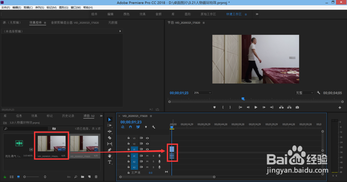Toggle V3 track output eye

click(x=147, y=138)
